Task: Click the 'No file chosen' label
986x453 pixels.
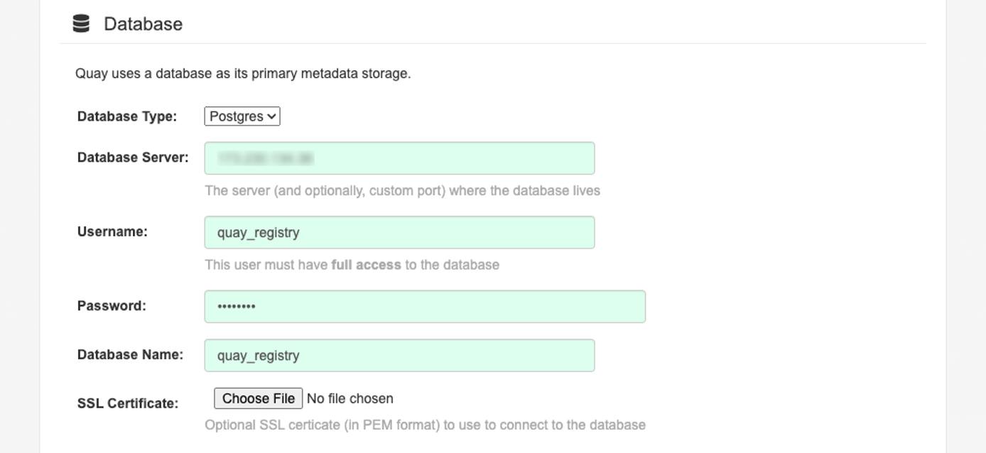Action: [x=349, y=398]
